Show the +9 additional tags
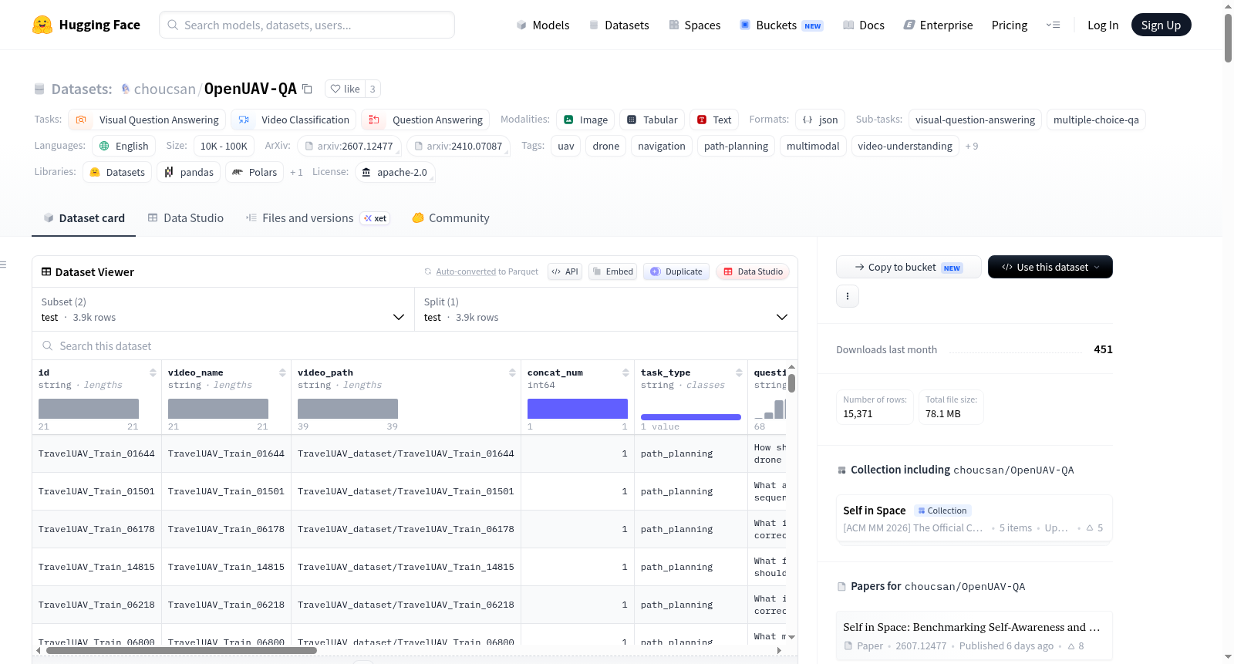Screen dimensions: 1234x664 (972, 146)
